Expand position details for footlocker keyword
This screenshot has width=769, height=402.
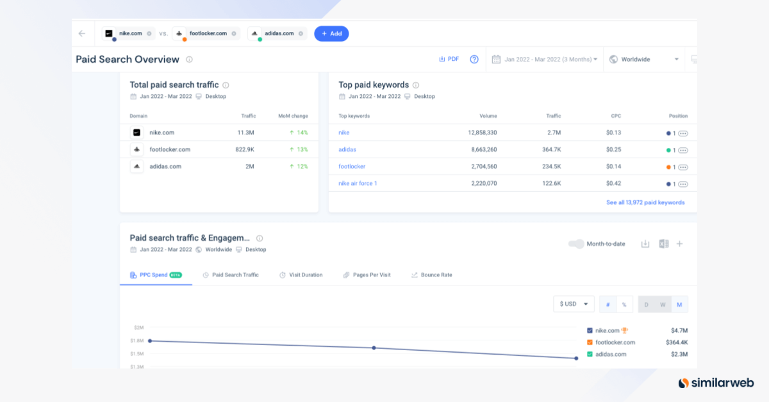(x=683, y=167)
